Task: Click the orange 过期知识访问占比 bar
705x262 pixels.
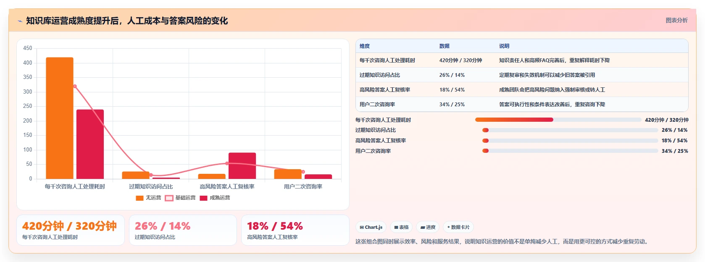Action: (x=136, y=175)
